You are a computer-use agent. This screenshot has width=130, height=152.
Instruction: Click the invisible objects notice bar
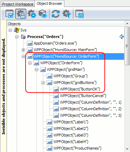point(4,86)
